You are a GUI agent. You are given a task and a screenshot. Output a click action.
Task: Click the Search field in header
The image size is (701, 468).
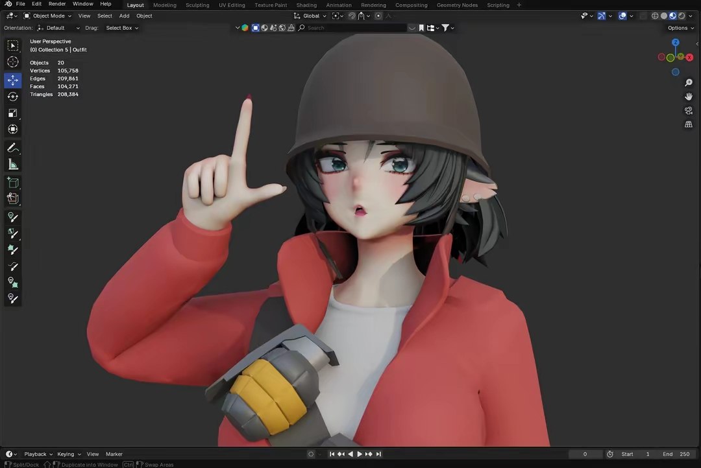click(352, 28)
